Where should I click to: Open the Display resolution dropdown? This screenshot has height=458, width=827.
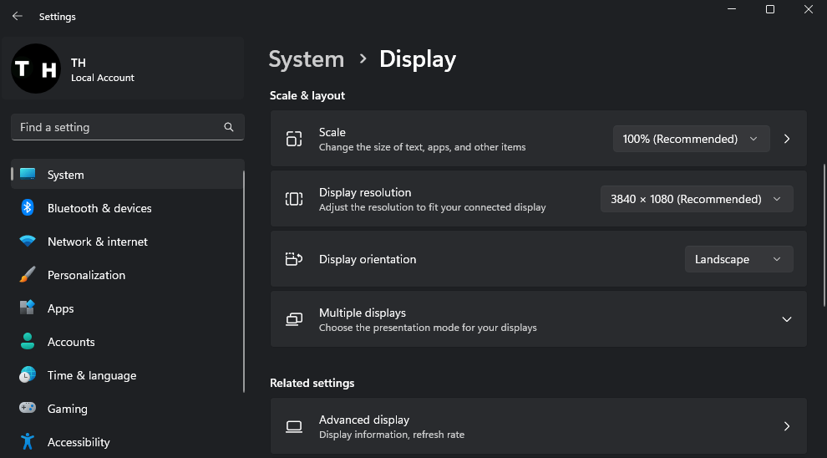(x=697, y=199)
